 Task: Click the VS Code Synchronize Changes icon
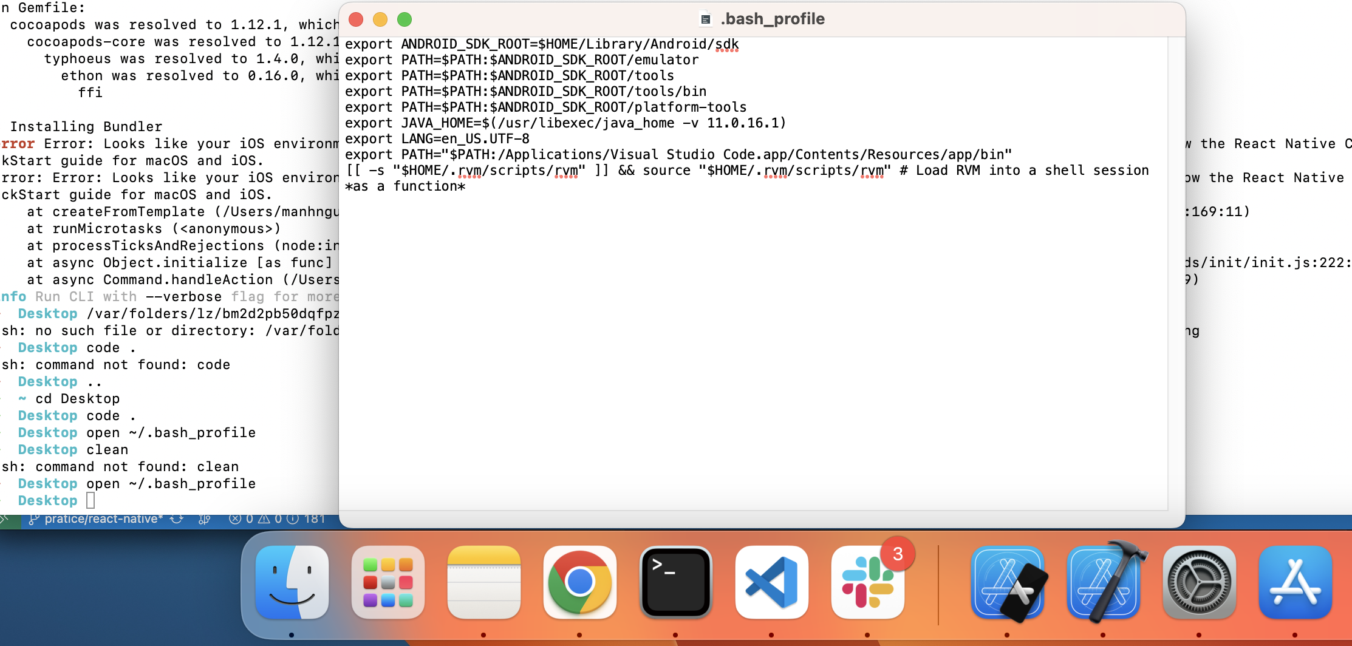click(x=177, y=519)
